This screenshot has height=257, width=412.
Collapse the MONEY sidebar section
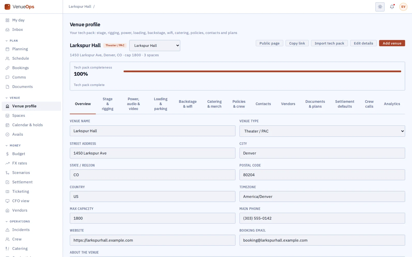point(13,145)
